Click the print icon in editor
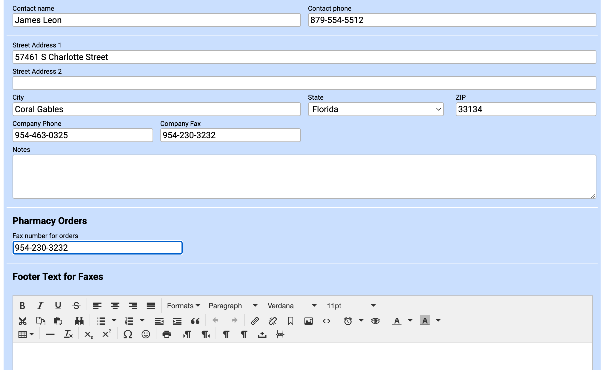This screenshot has height=370, width=603. 167,334
